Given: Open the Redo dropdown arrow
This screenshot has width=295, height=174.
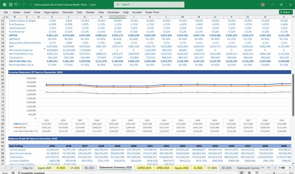Looking at the screenshot, I should coord(27,4).
